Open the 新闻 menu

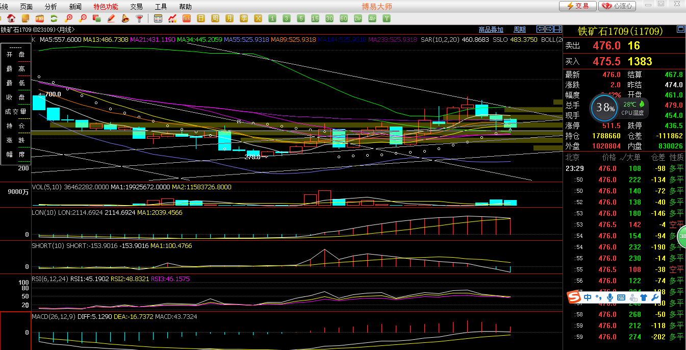click(75, 7)
